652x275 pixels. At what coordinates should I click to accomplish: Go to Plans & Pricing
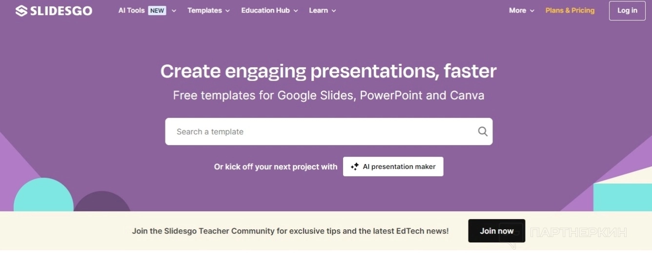[x=570, y=10]
